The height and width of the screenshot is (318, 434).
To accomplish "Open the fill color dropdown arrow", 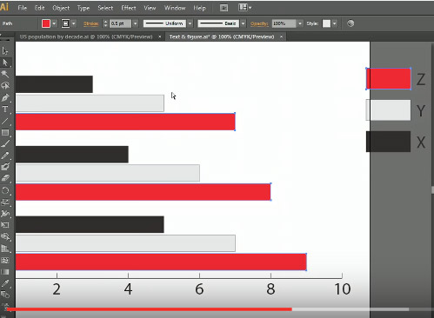I will 54,23.
